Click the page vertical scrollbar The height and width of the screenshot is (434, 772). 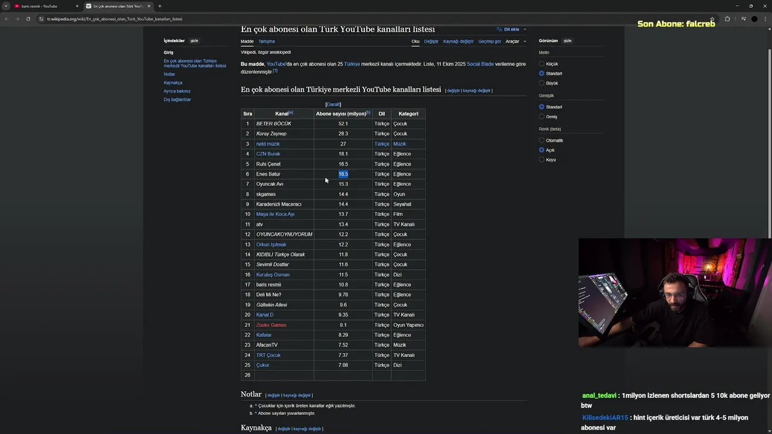click(770, 145)
